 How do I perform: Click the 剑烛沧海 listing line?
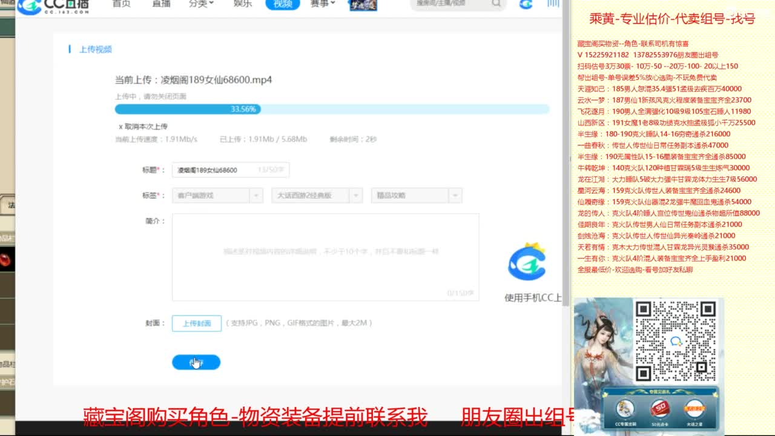656,236
